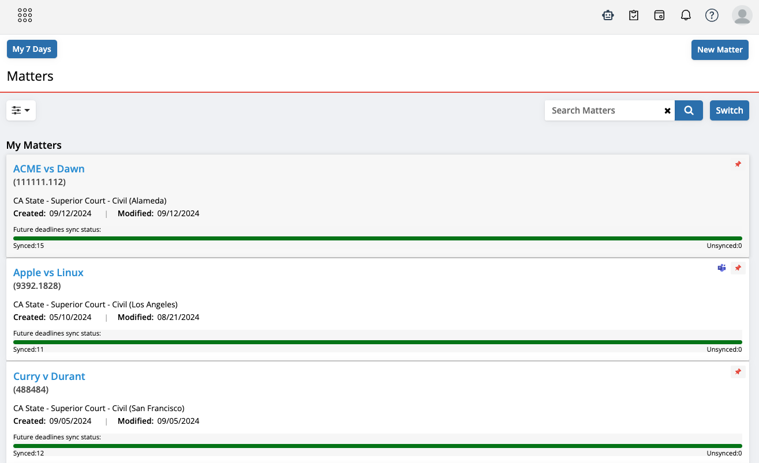Viewport: 759px width, 463px height.
Task: Open the ACME vs Dawn matter
Action: (x=49, y=169)
